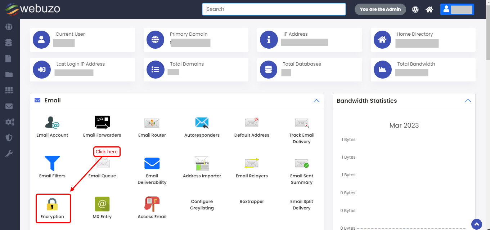The image size is (490, 230).
Task: Click the WordPress icon in header
Action: tap(415, 9)
